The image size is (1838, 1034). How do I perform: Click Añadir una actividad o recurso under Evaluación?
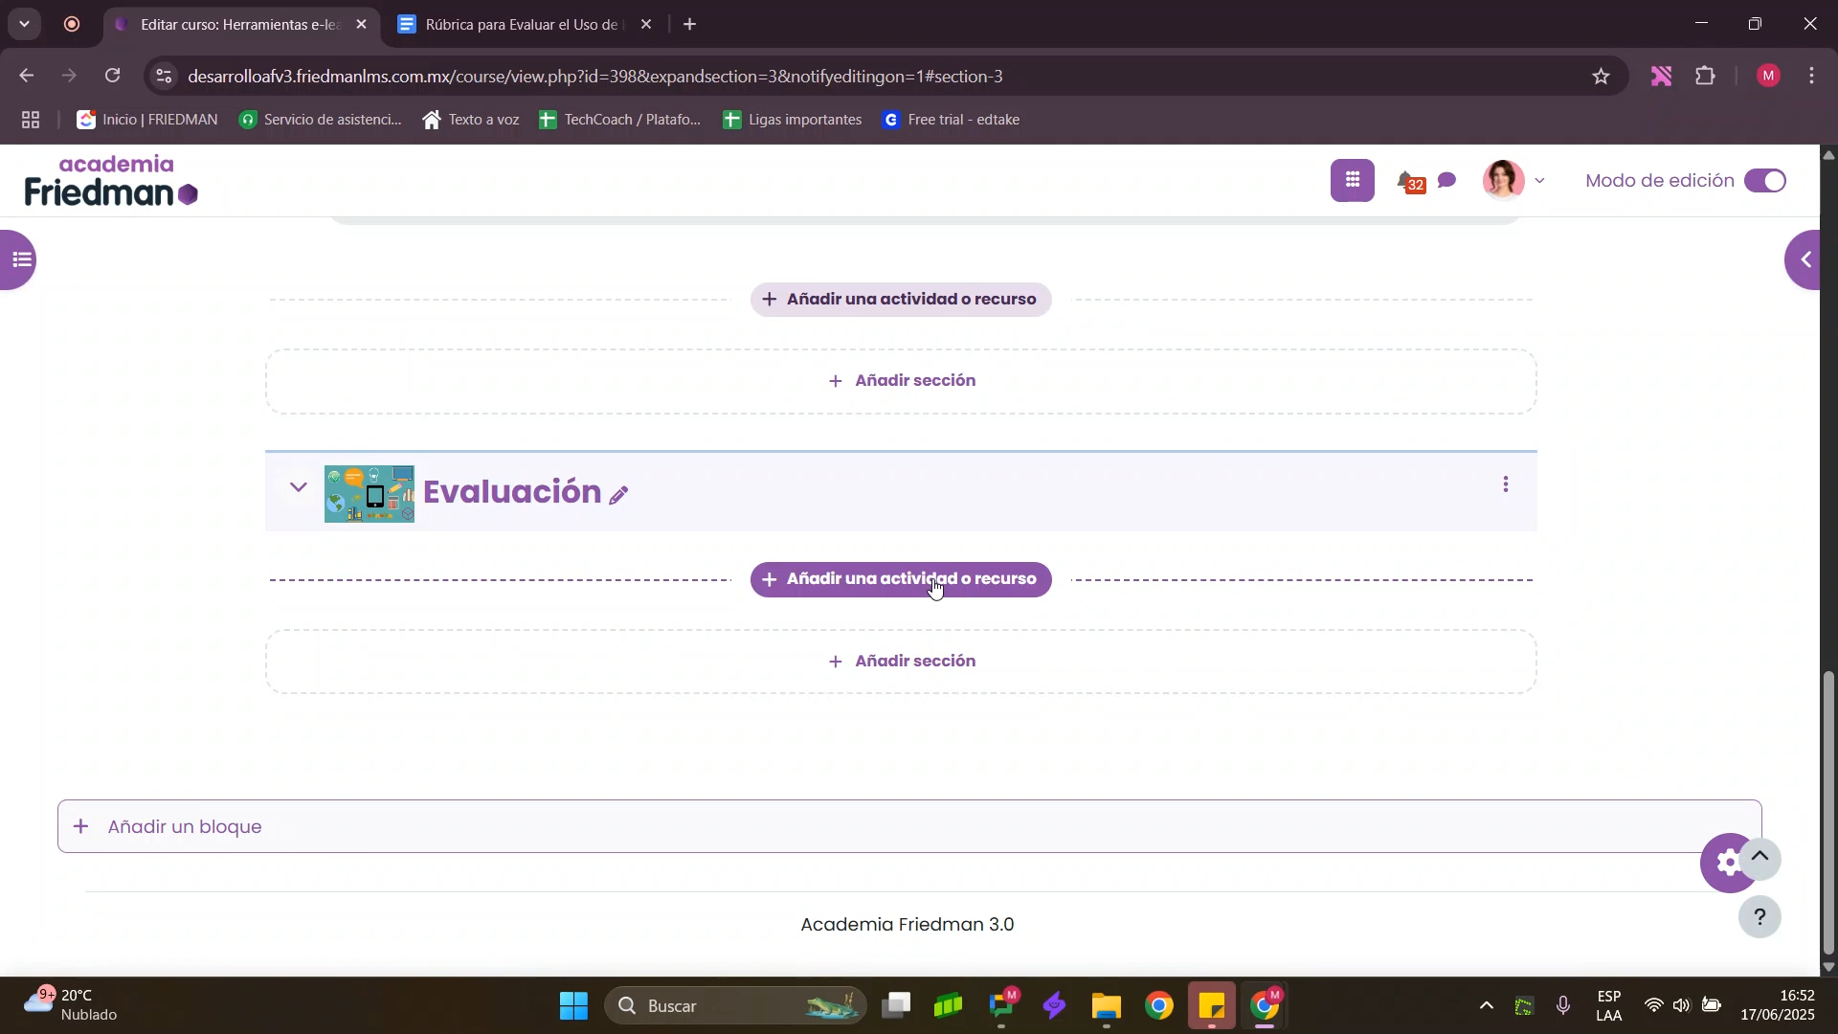900,579
